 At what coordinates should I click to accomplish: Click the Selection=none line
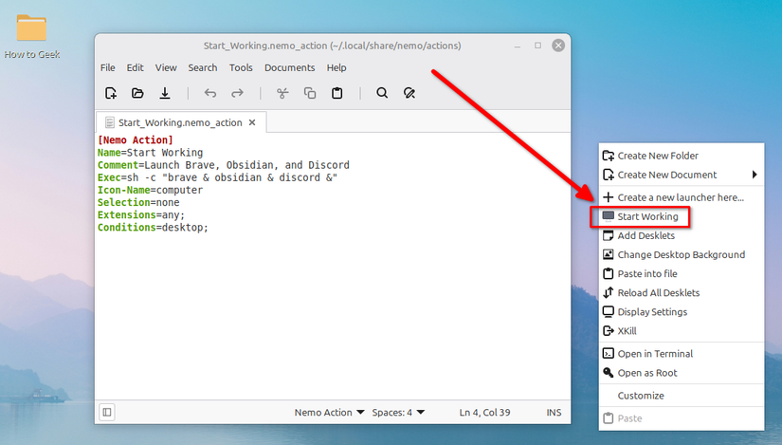[138, 203]
